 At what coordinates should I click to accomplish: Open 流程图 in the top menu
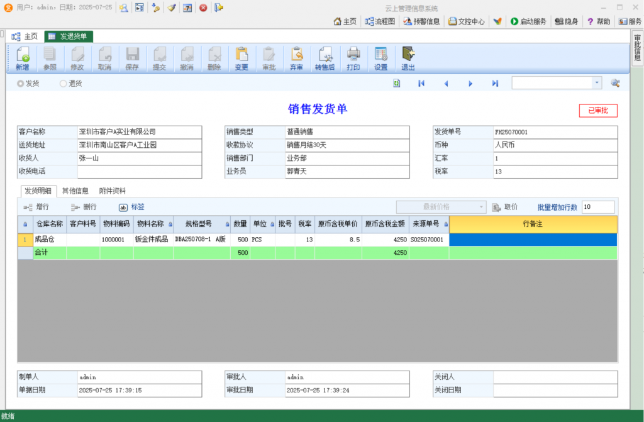(x=380, y=21)
